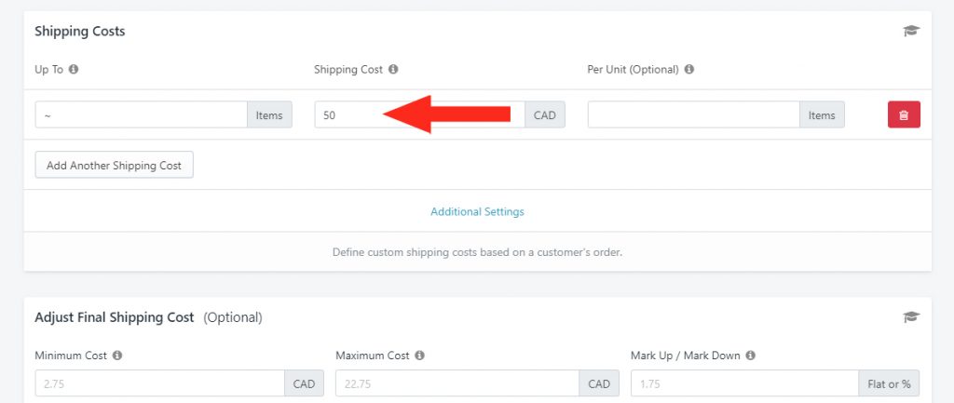Click the Shipping Cost field containing 50
This screenshot has width=954, height=403.
pos(420,114)
